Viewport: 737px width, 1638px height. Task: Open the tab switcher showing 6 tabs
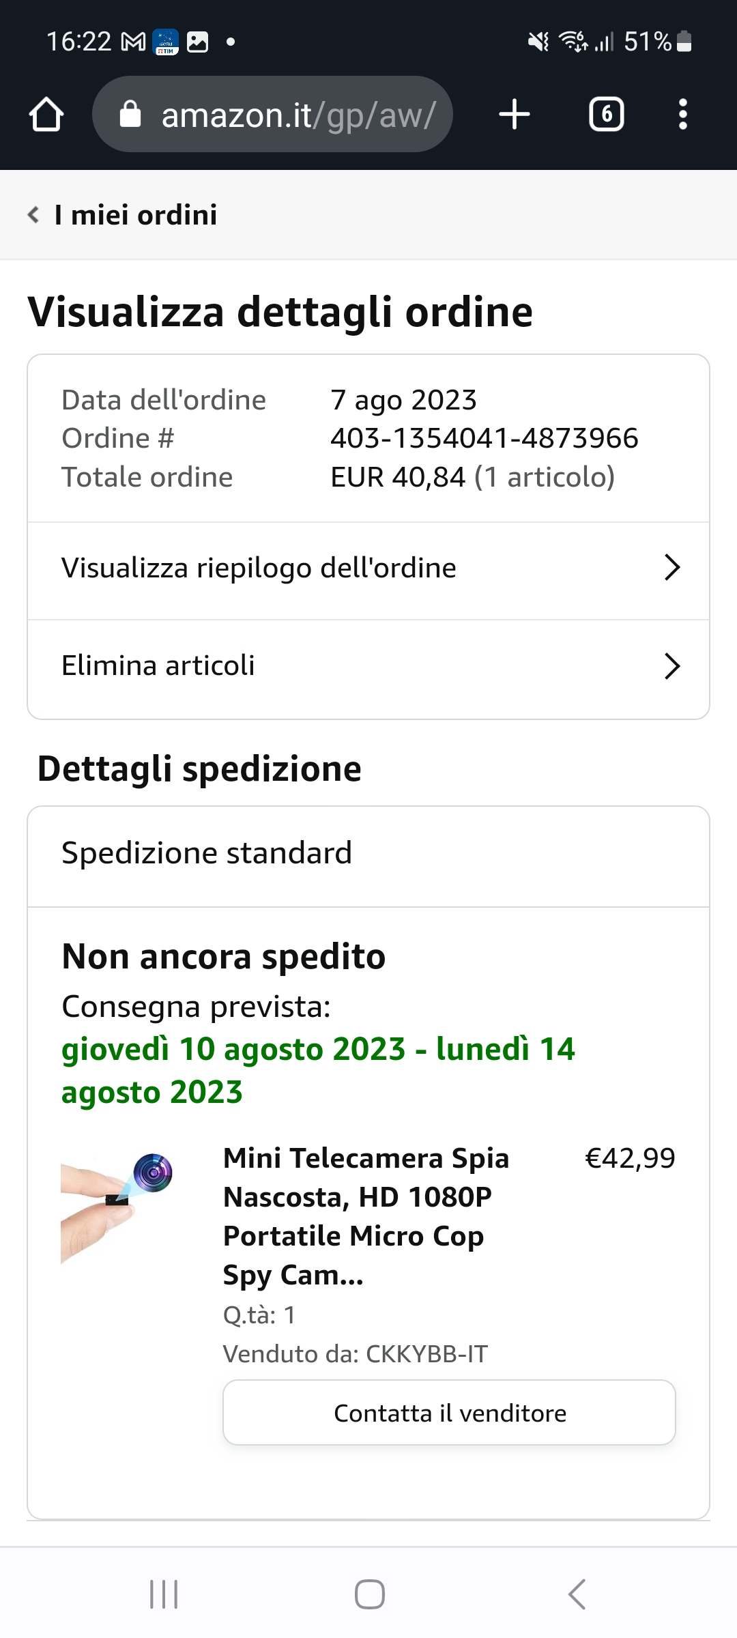coord(606,114)
